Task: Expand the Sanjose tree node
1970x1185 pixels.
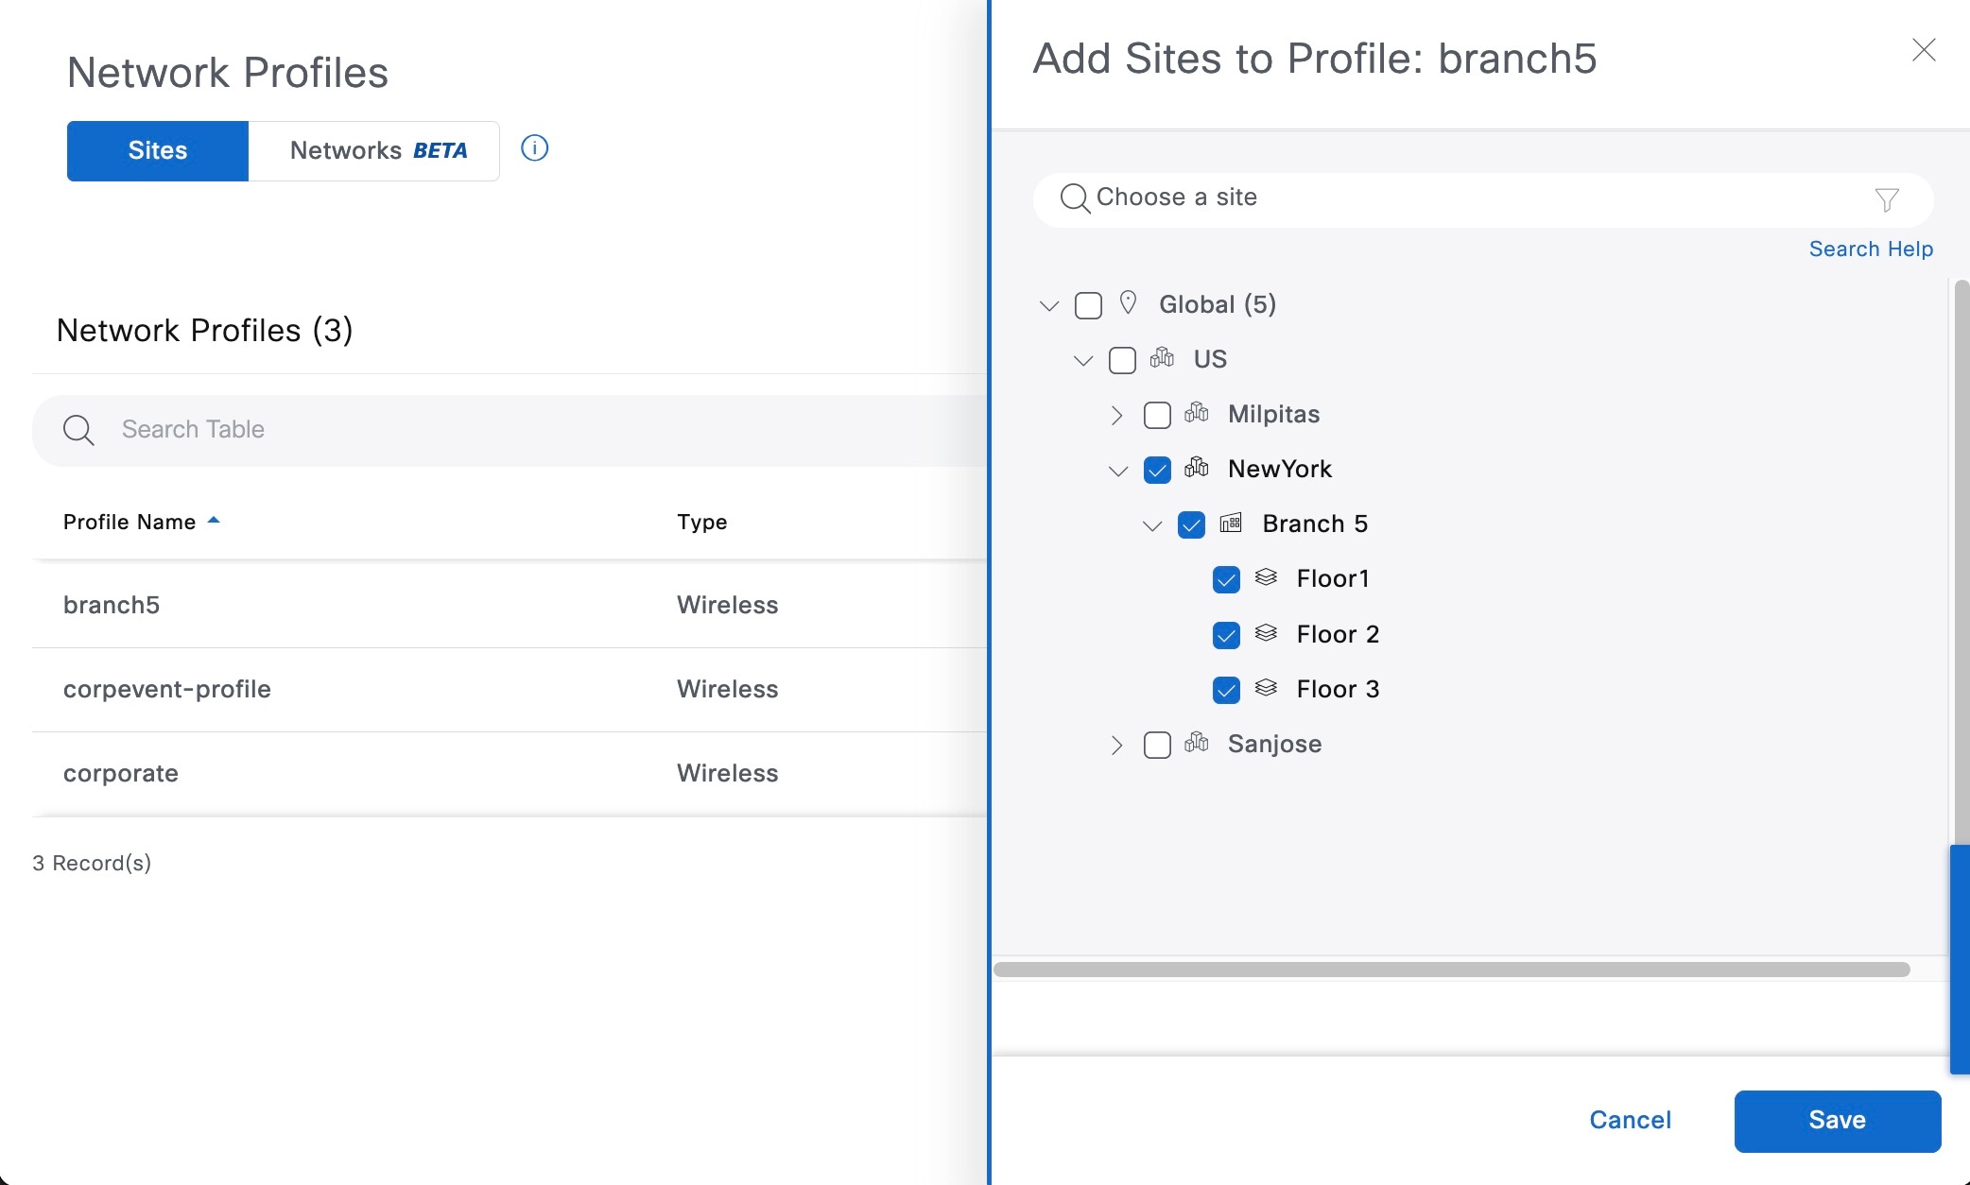Action: 1117,745
